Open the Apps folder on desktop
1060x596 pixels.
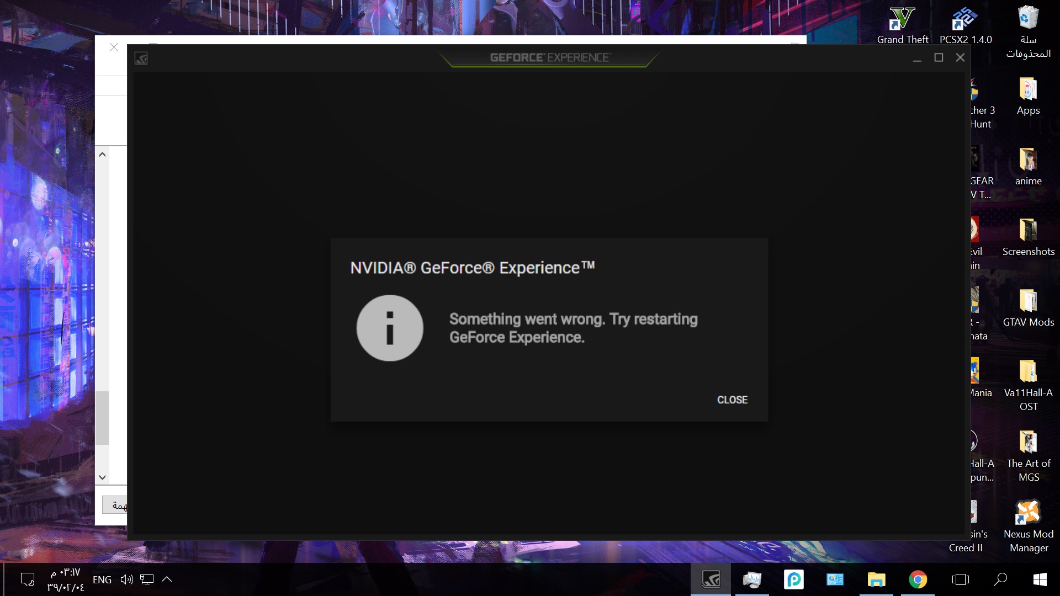(x=1029, y=97)
